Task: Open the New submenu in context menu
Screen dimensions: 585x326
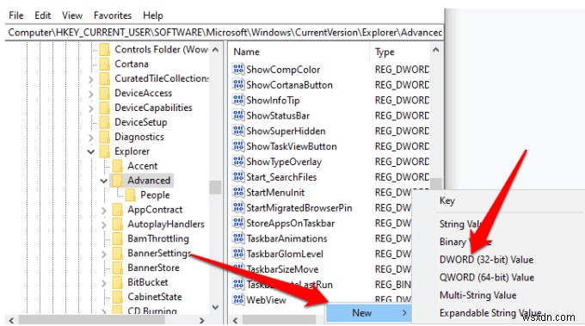Action: [369, 312]
